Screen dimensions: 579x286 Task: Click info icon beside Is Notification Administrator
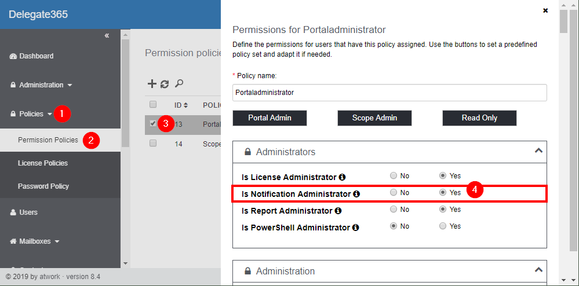coord(356,194)
